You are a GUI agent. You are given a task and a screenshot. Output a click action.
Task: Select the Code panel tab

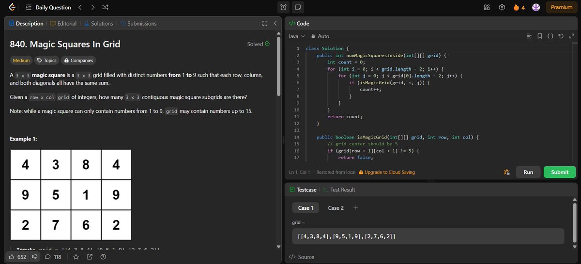pos(299,23)
